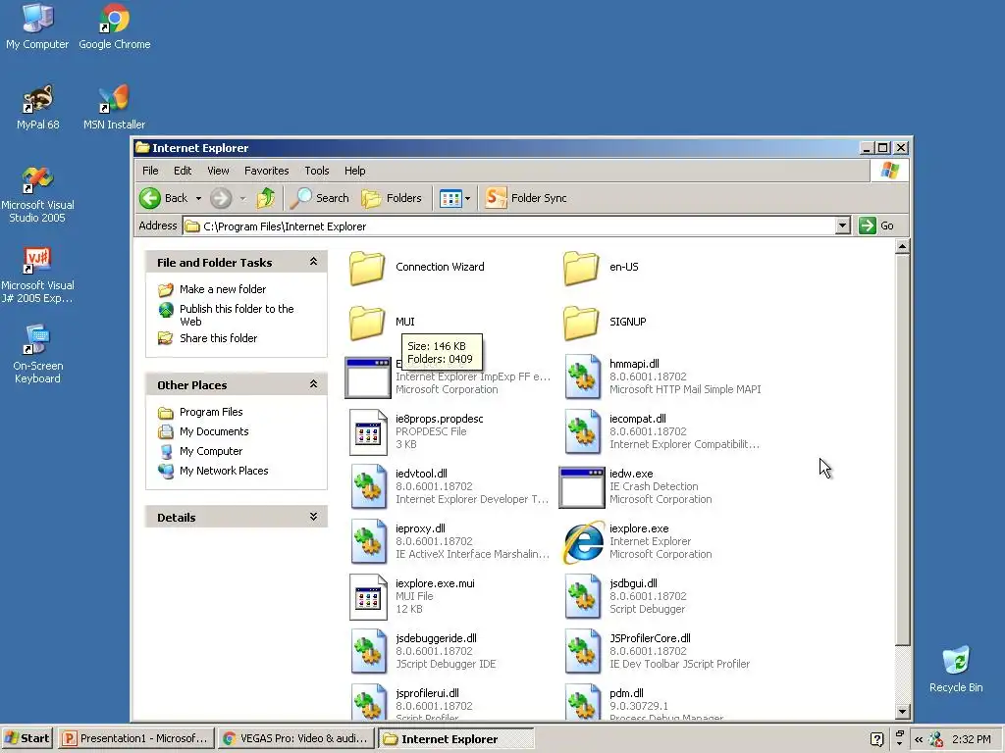Expand the Details panel
1005x753 pixels.
313,517
